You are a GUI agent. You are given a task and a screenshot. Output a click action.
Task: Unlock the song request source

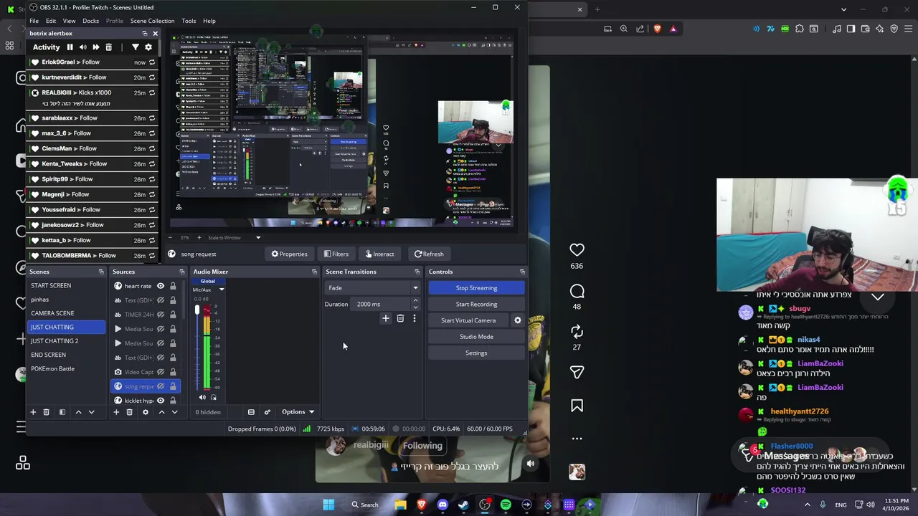tap(173, 386)
